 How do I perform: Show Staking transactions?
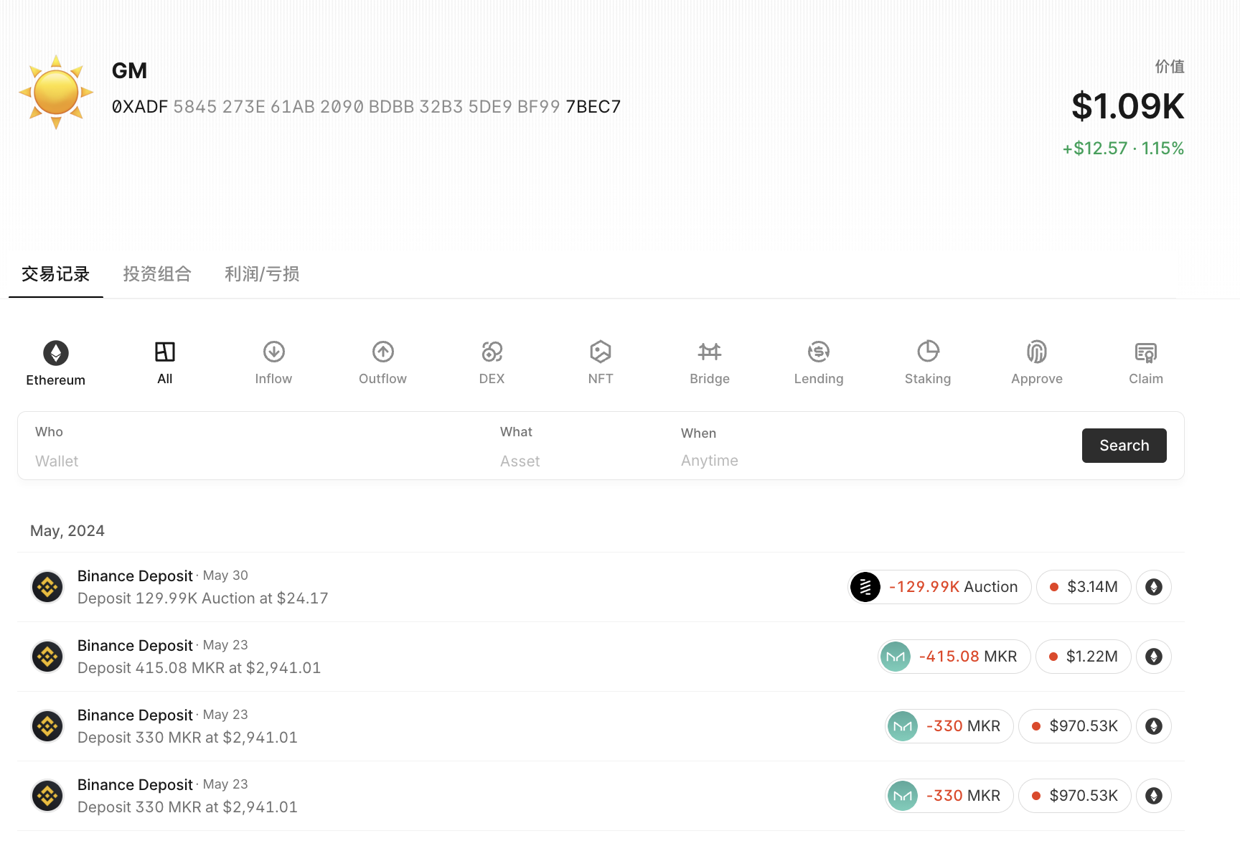[x=928, y=363]
